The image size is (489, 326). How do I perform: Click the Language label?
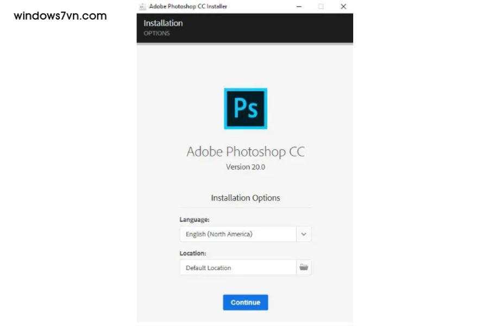pyautogui.click(x=195, y=220)
